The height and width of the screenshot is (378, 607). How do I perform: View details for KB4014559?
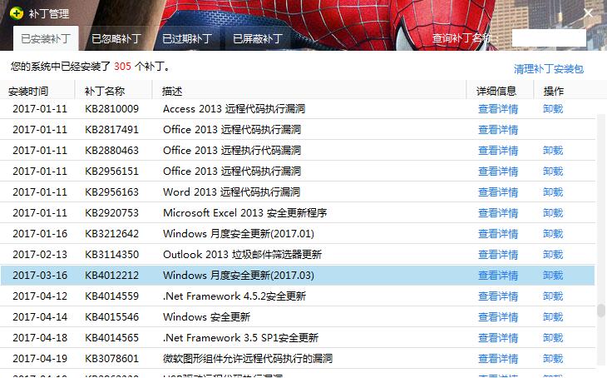pyautogui.click(x=498, y=296)
